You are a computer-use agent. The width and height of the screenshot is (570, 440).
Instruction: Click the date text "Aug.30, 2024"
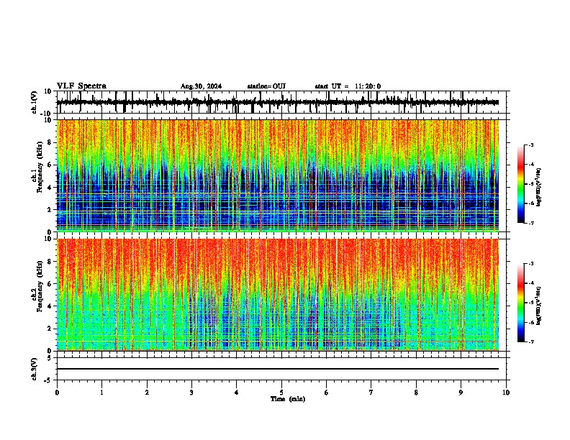[201, 86]
